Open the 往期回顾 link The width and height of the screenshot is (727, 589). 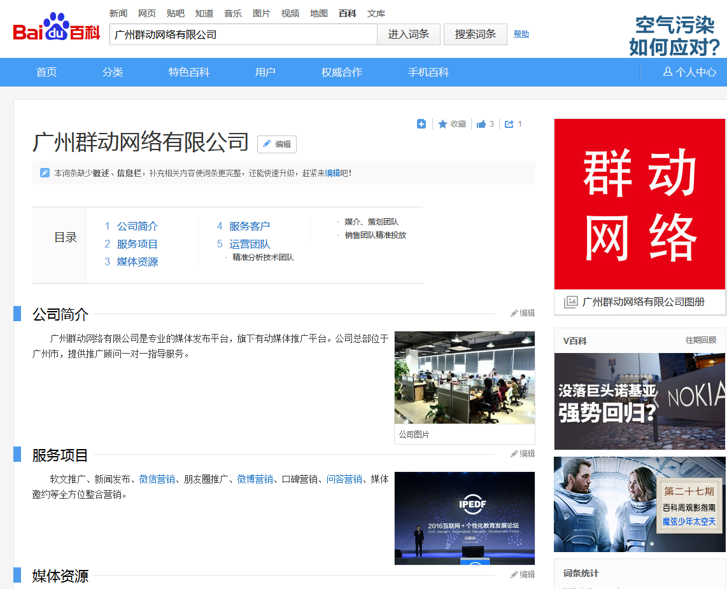(700, 340)
